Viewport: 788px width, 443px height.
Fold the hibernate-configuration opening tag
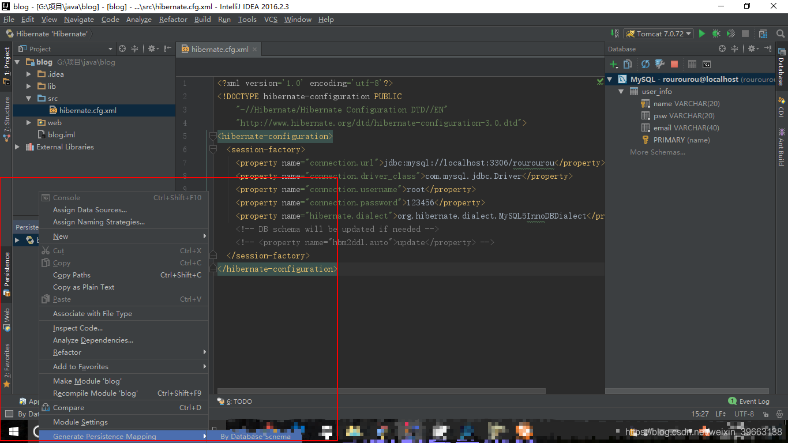(213, 136)
